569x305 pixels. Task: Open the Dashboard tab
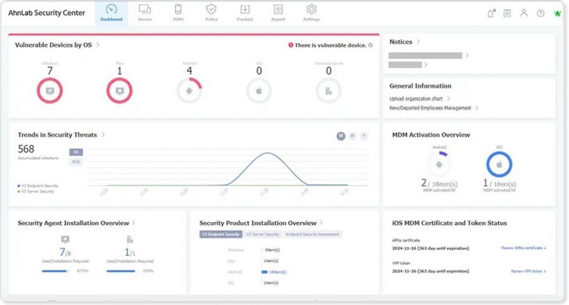tap(112, 13)
